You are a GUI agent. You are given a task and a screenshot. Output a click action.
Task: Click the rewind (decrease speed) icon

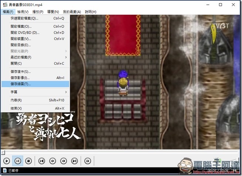pyautogui.click(x=53, y=161)
